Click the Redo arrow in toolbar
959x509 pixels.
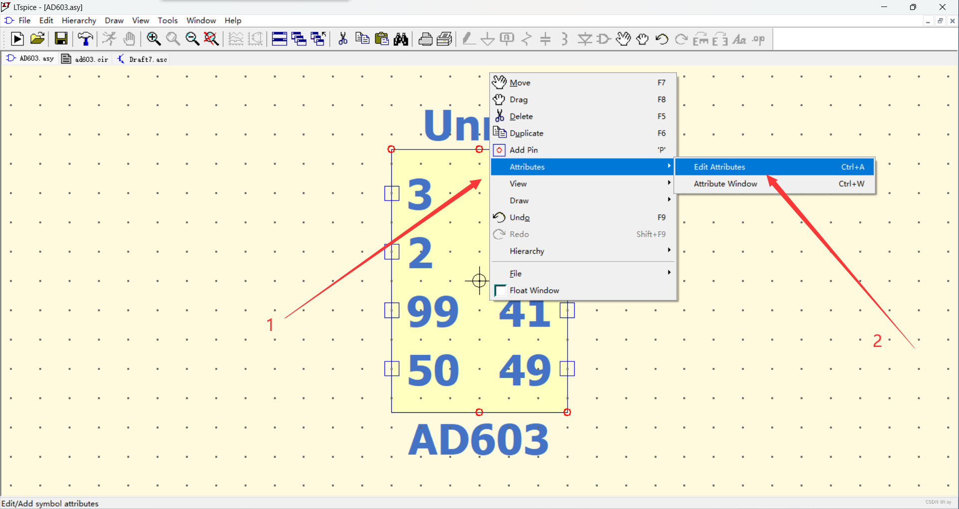[x=681, y=39]
